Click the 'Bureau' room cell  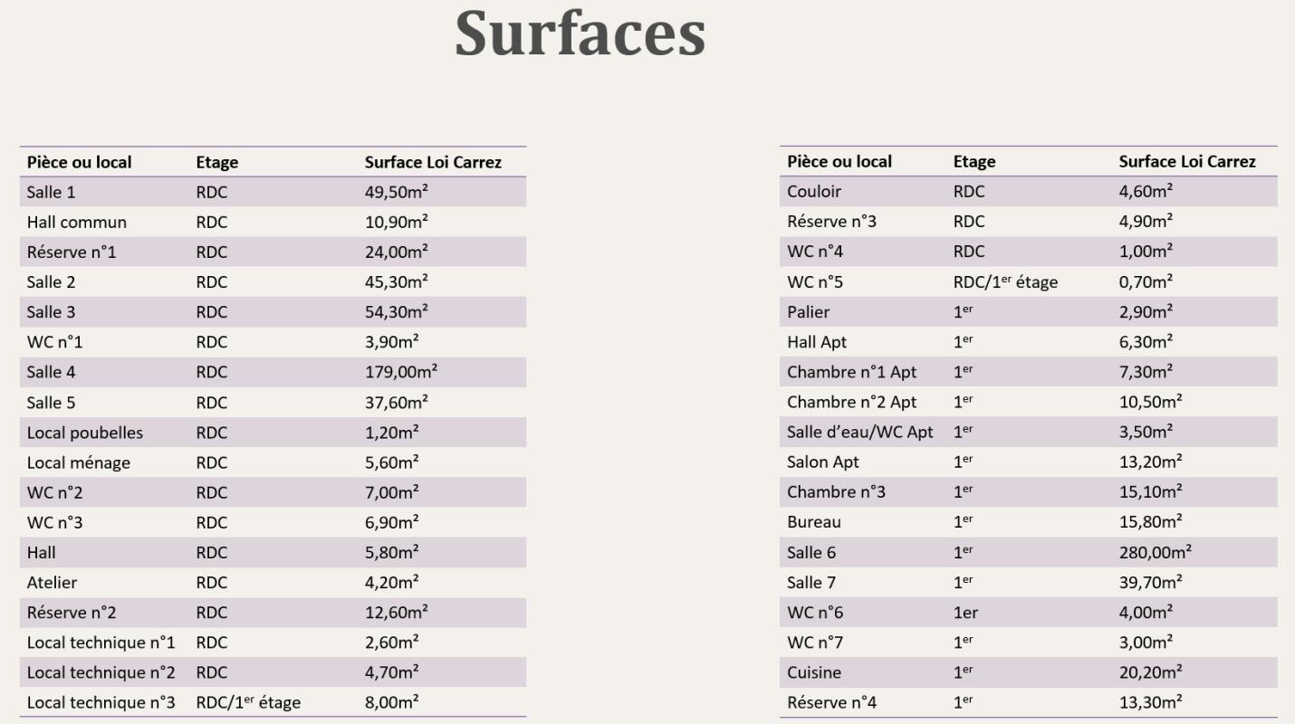[814, 522]
